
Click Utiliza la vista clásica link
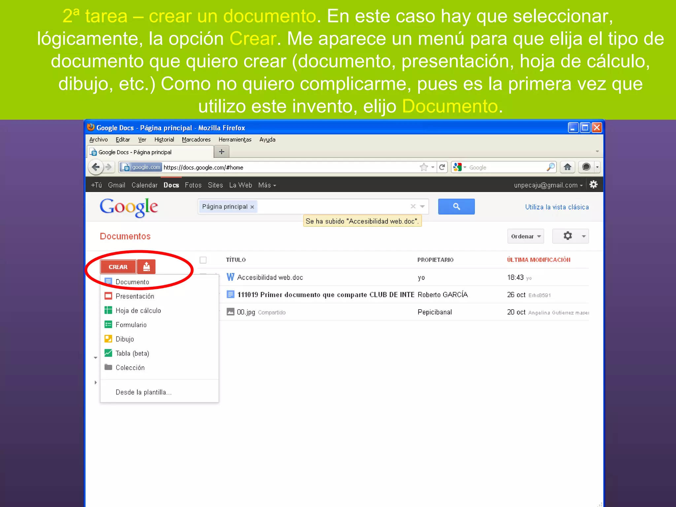(x=557, y=207)
